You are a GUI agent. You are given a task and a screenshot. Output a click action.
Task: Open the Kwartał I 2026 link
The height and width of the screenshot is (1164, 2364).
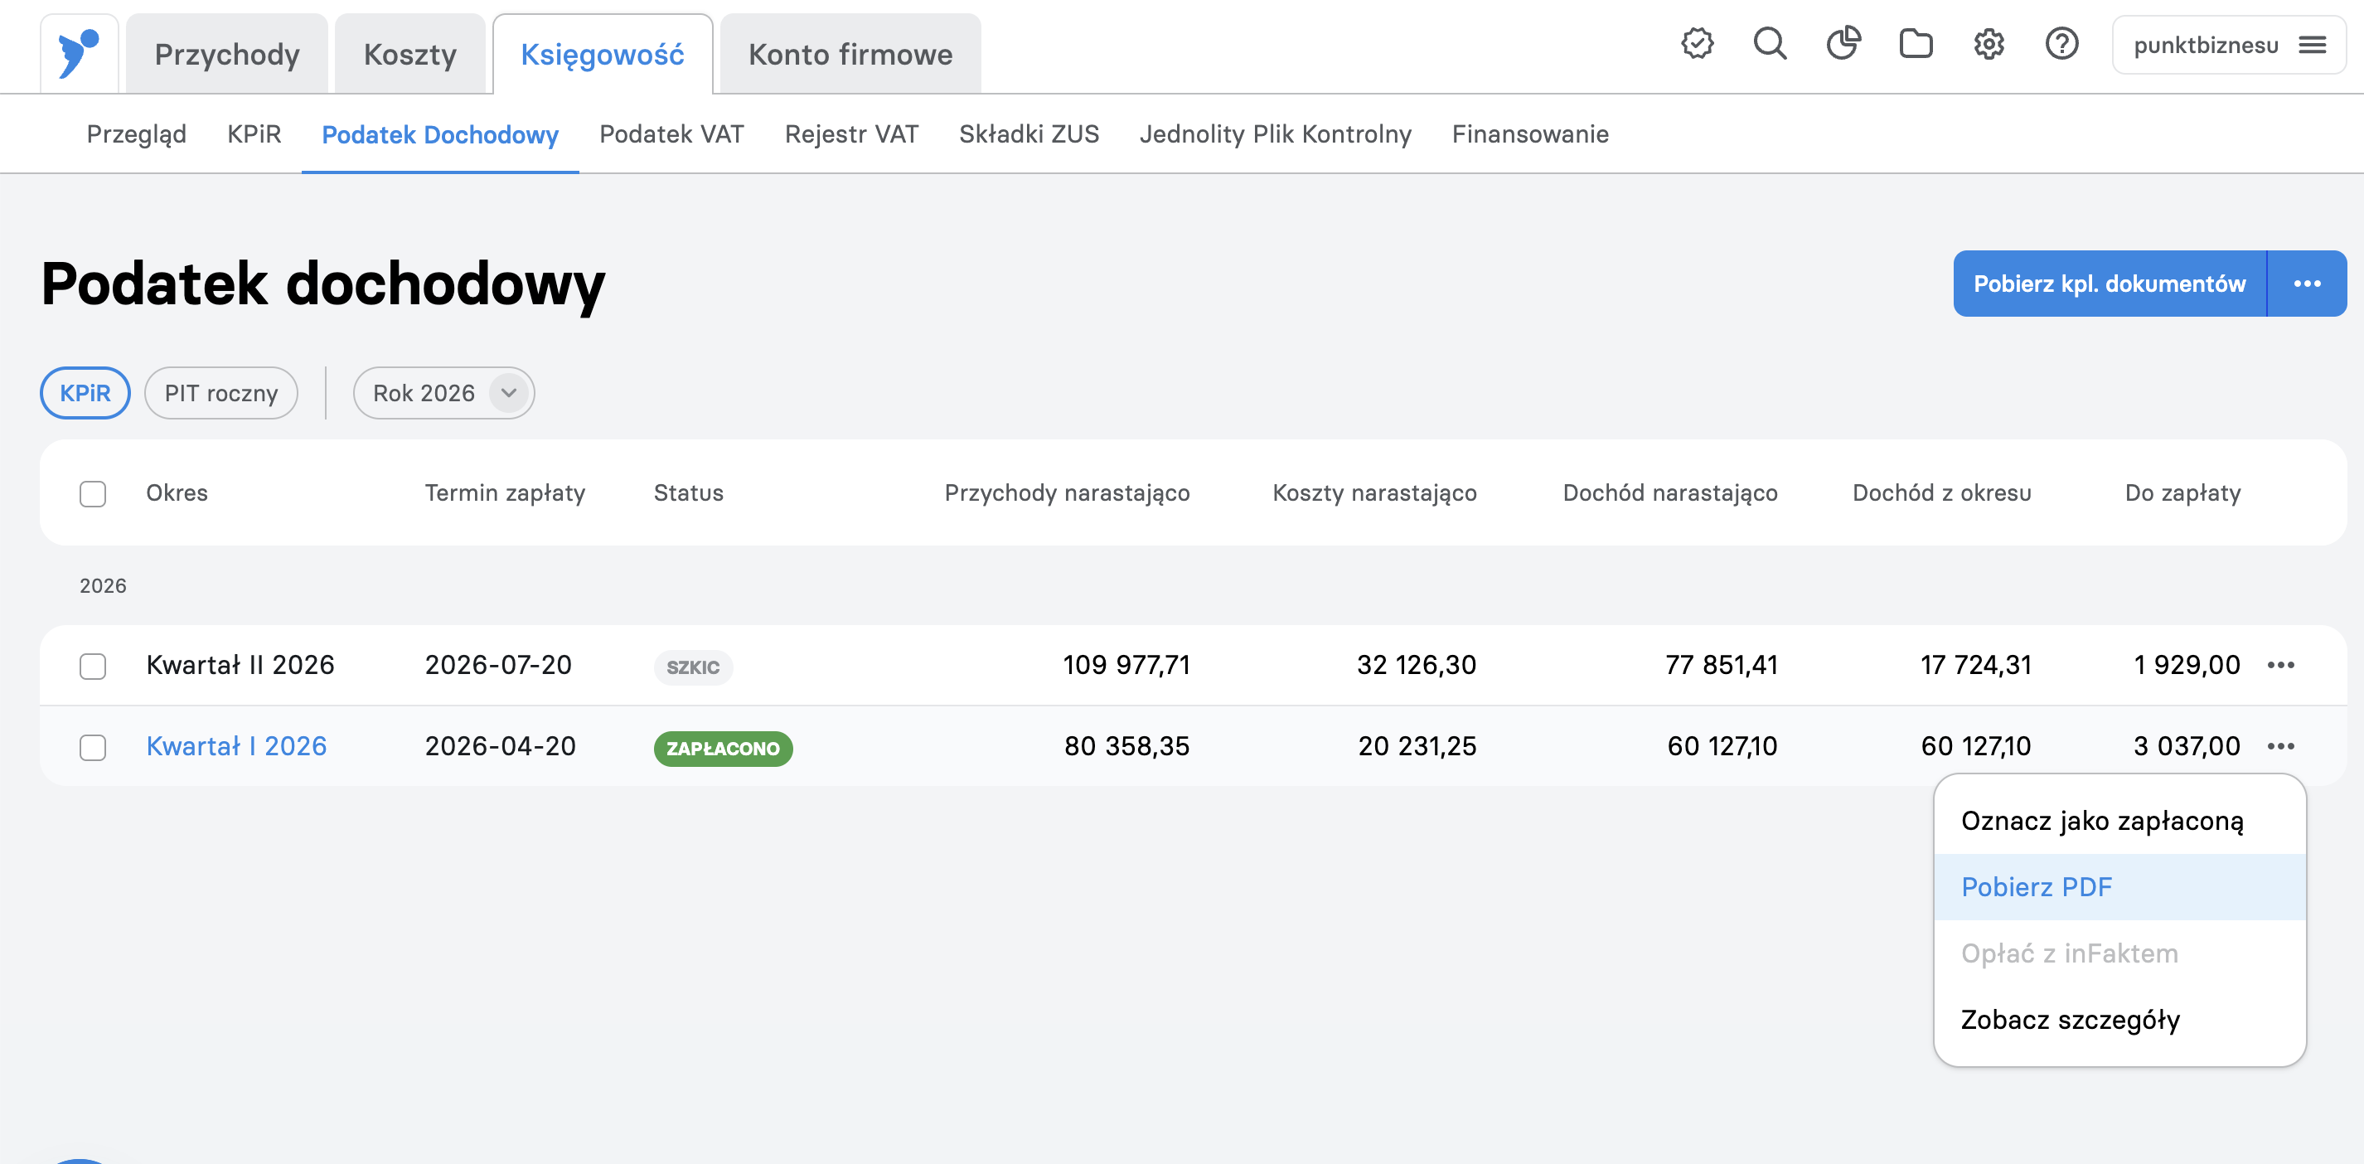(237, 745)
